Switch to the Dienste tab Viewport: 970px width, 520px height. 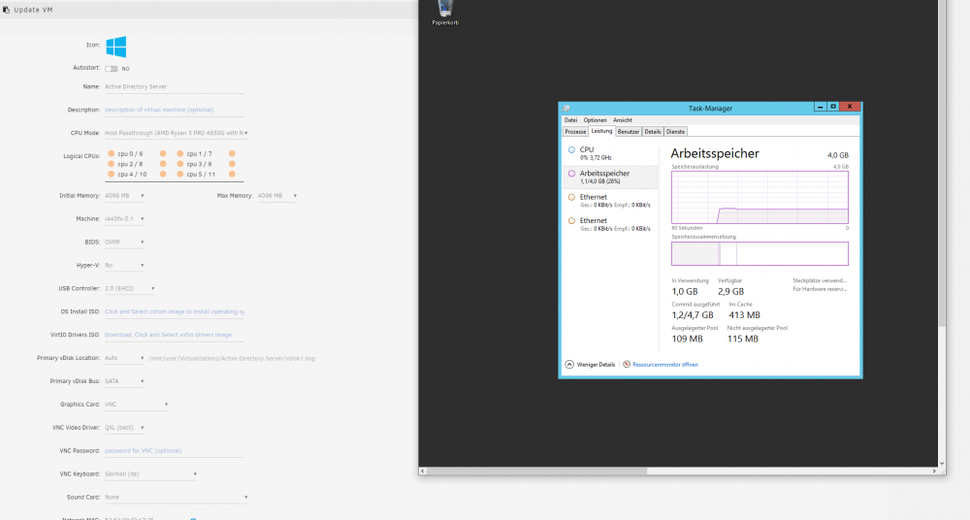[x=675, y=132]
